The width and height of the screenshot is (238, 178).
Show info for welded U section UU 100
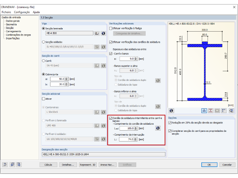(103, 139)
